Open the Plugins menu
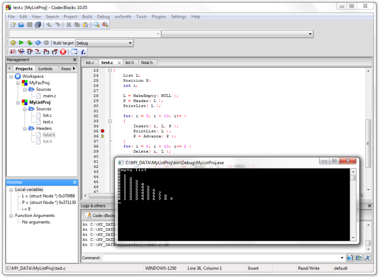Viewport: 379px width, 277px height. [159, 17]
